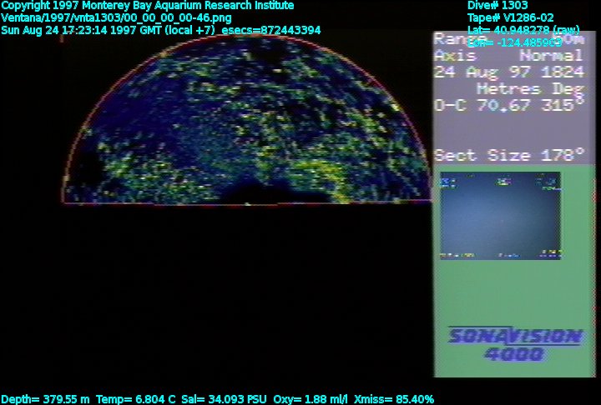The image size is (601, 405).
Task: Select the Ventana file path ending 00-46.png
Action: pyautogui.click(x=116, y=18)
